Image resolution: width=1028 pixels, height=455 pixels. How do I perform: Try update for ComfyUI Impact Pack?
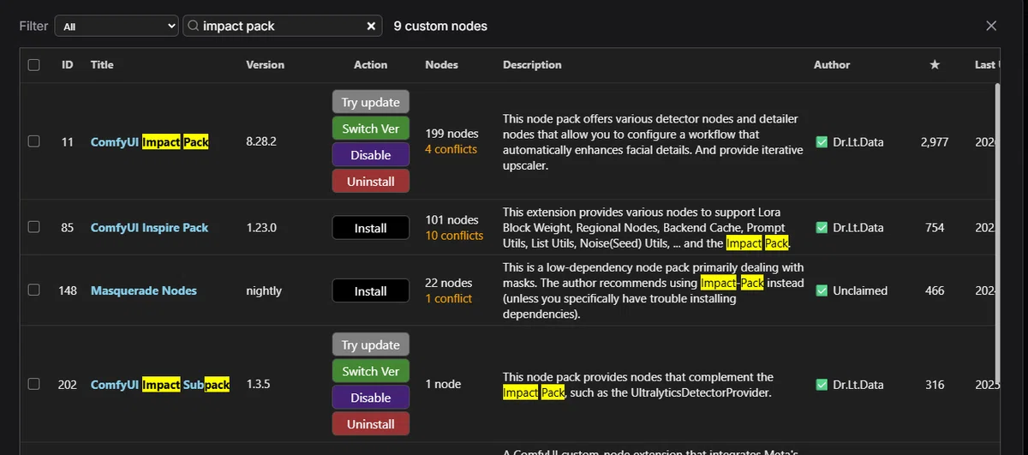point(371,102)
